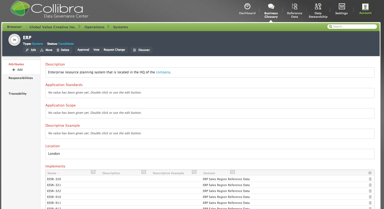
Task: Open the EESR-911 row name
Action: tap(54, 203)
